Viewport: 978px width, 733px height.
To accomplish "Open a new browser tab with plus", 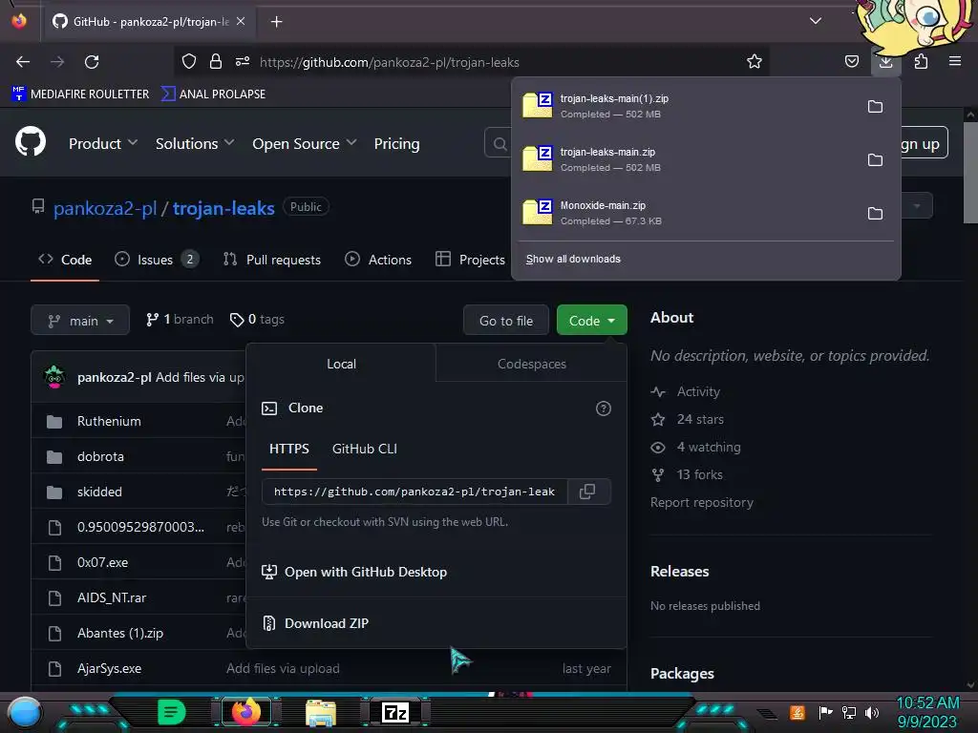I will (x=276, y=22).
